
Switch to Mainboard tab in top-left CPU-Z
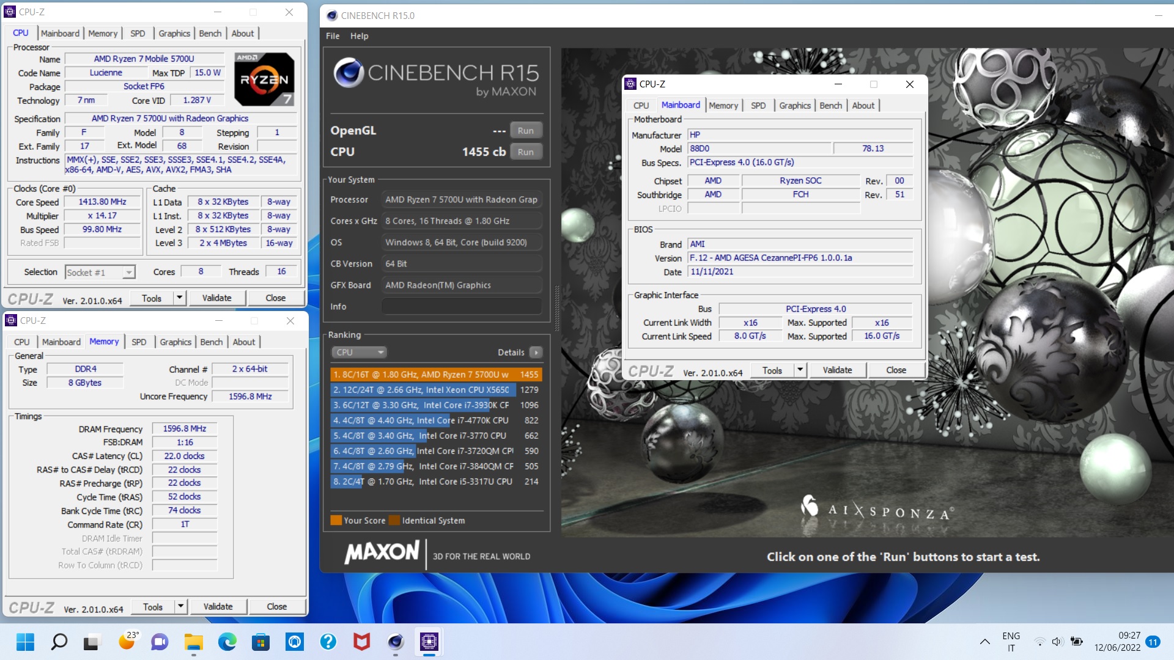point(60,33)
